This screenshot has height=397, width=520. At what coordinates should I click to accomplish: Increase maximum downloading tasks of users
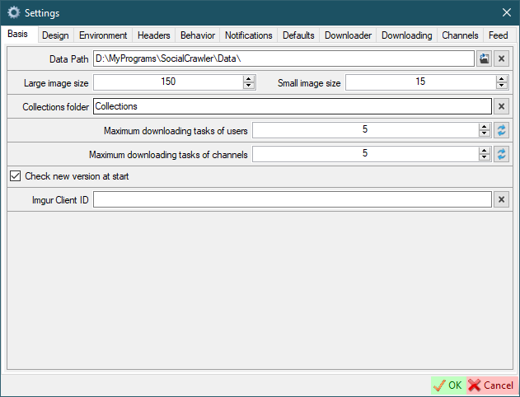[x=485, y=127]
